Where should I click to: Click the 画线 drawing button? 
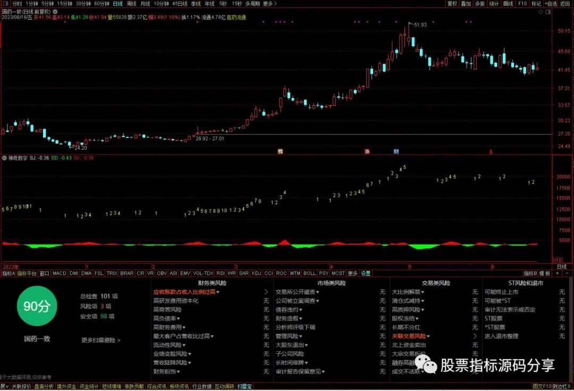(508, 4)
